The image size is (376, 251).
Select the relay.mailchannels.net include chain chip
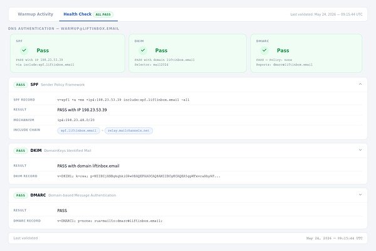[x=128, y=131]
